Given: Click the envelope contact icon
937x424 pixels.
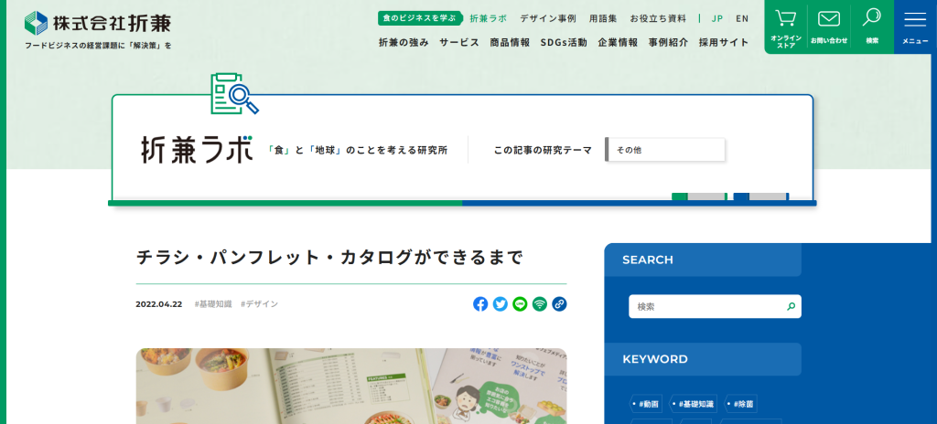Looking at the screenshot, I should 828,26.
